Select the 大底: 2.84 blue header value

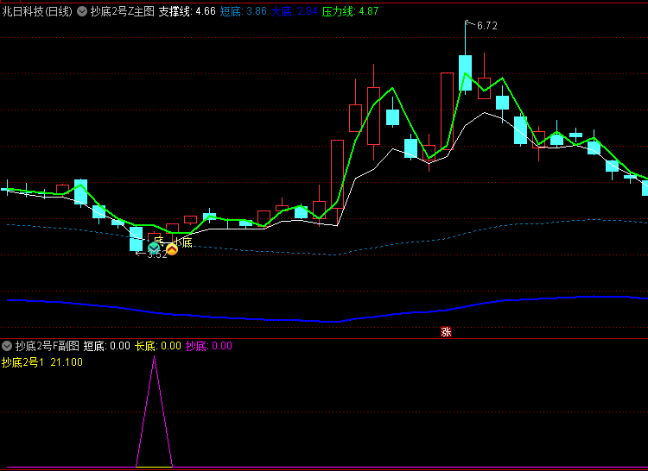[x=295, y=11]
